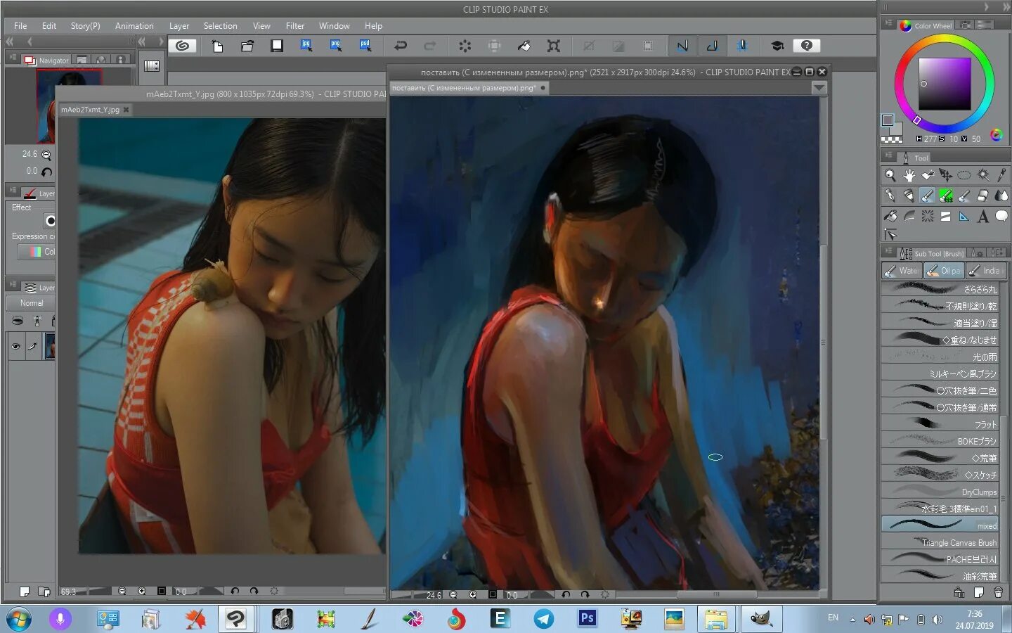This screenshot has height=633, width=1012.
Task: Select the Move layer tool
Action: (x=946, y=175)
